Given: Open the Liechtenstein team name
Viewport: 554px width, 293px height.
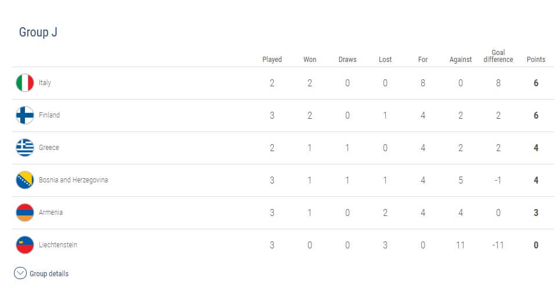Looking at the screenshot, I should click(58, 245).
